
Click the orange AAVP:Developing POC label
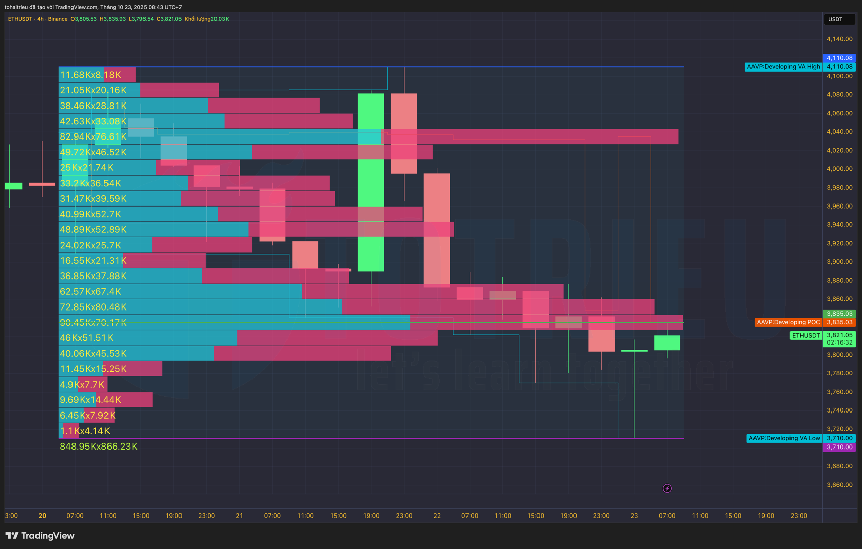pyautogui.click(x=787, y=322)
